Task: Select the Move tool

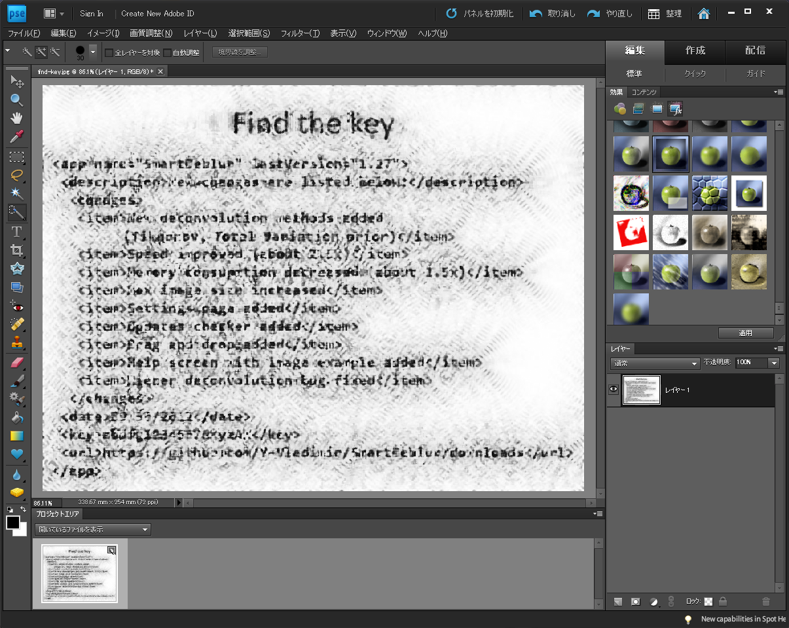Action: pos(17,82)
